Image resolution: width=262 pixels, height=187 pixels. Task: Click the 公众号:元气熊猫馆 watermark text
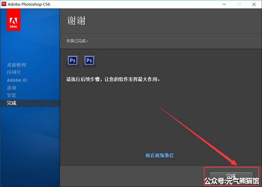[x=232, y=181]
